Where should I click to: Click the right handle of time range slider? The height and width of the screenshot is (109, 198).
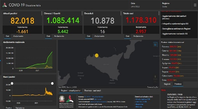(x=52, y=83)
